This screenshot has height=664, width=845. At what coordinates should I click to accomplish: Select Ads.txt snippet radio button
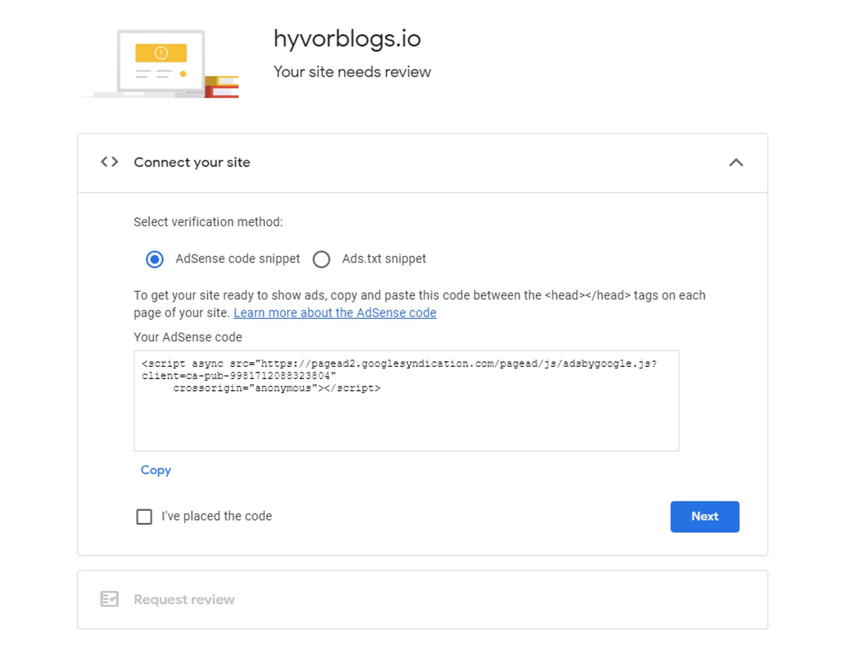(x=322, y=259)
